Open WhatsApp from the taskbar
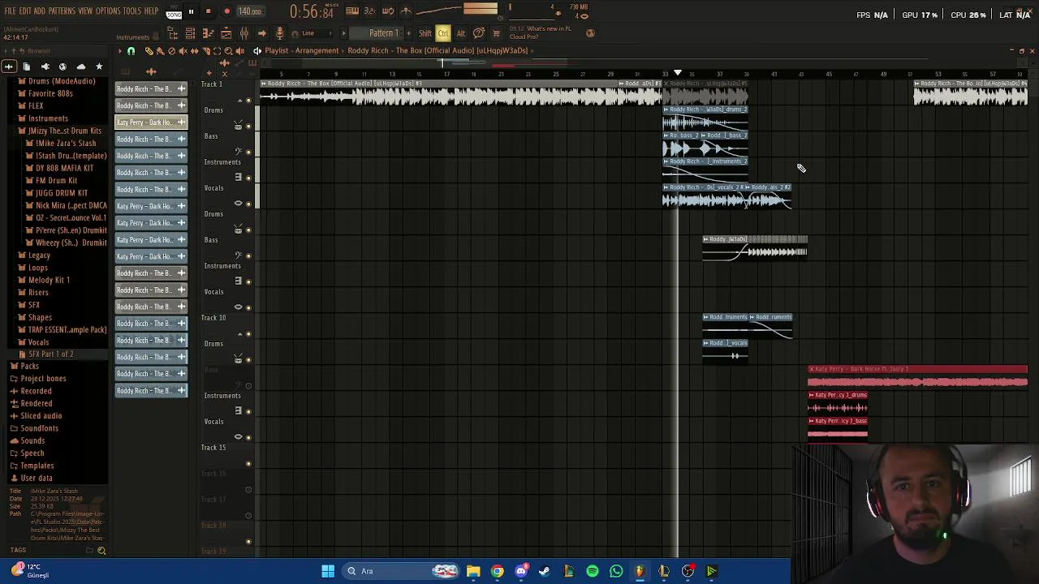 coord(616,571)
